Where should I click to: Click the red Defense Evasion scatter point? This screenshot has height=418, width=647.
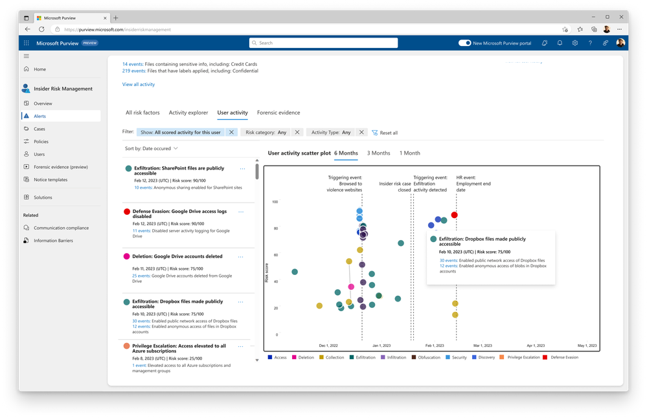(x=454, y=215)
